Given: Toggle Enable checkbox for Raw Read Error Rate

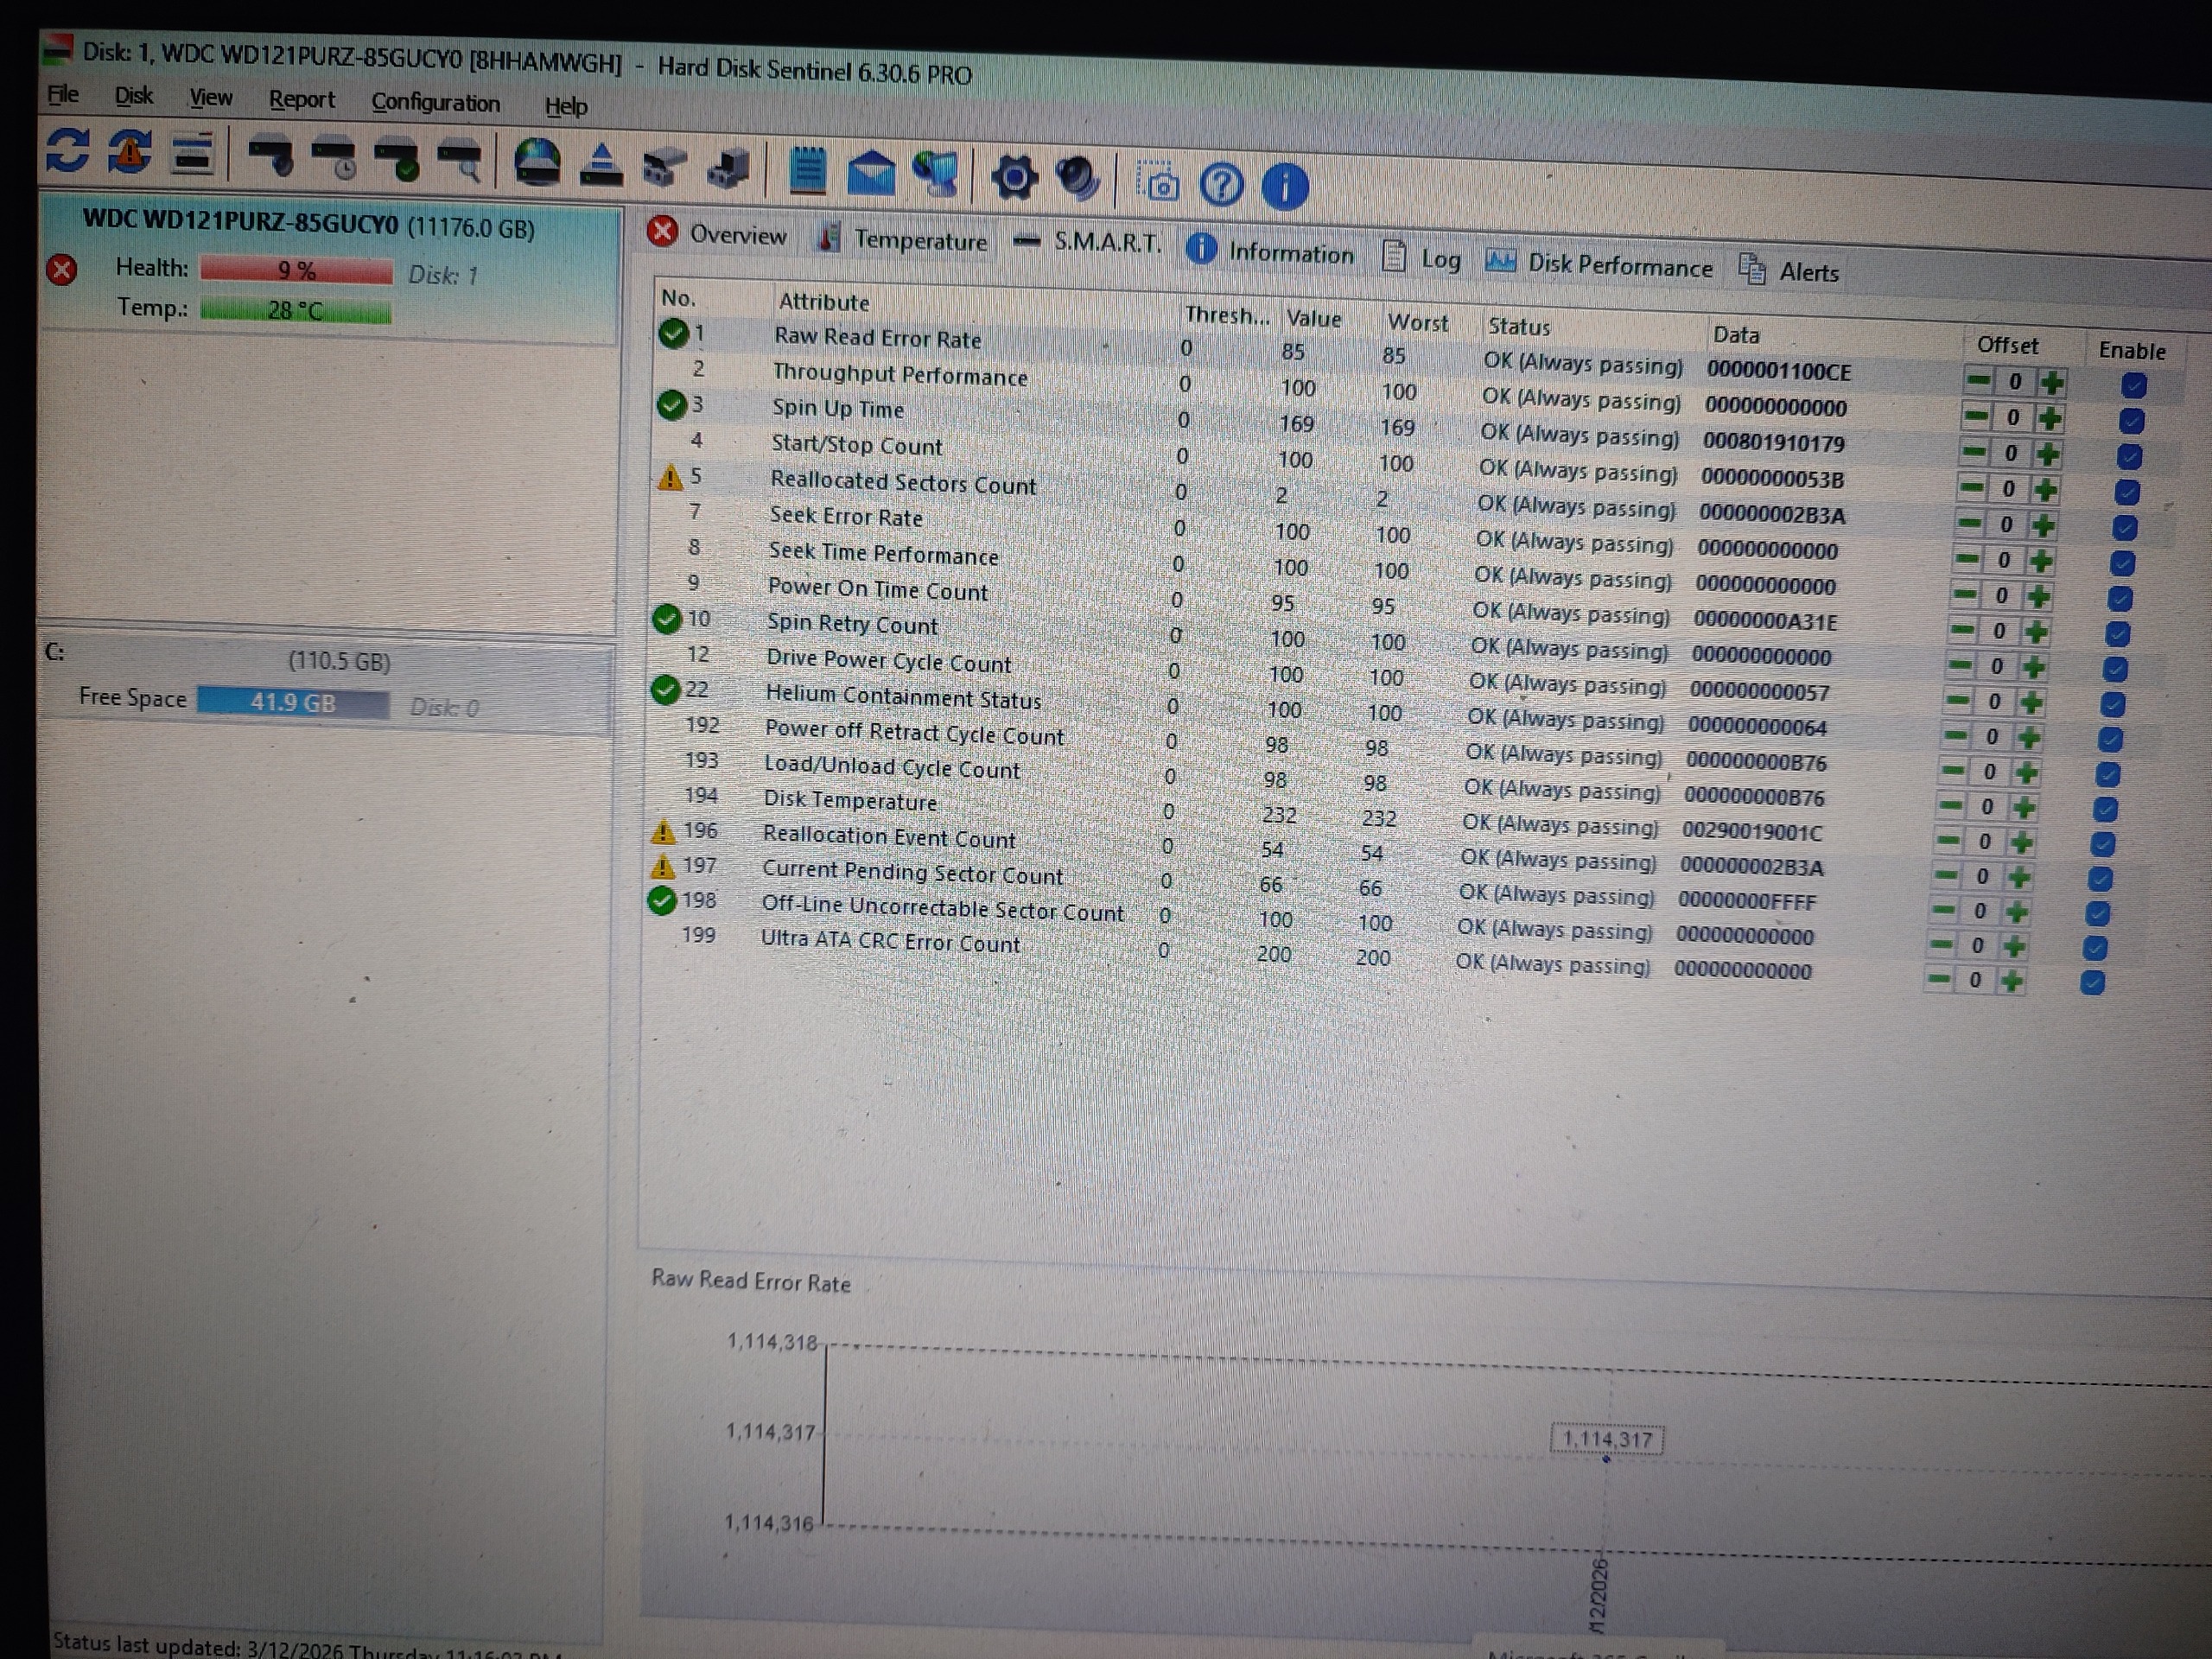Looking at the screenshot, I should point(2133,386).
